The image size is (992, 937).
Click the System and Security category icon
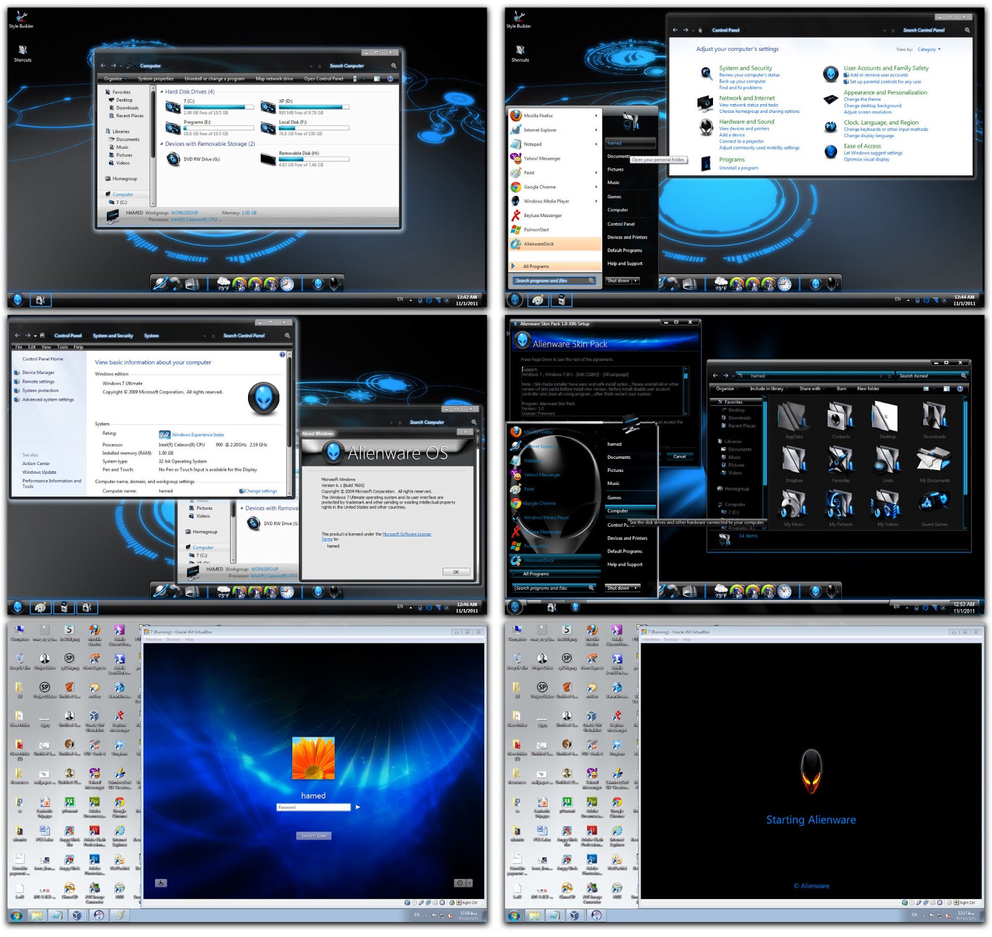pos(706,73)
